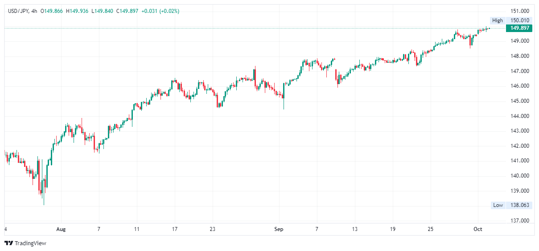Click the 150.010 high price value
539x251 pixels.
tap(520, 20)
